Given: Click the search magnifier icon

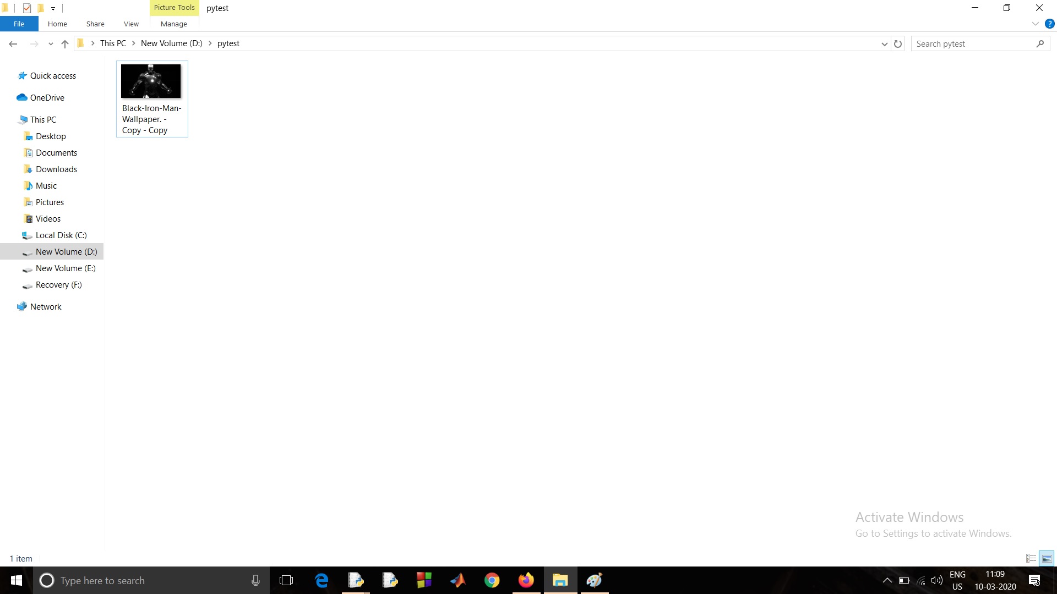Looking at the screenshot, I should tap(1040, 43).
